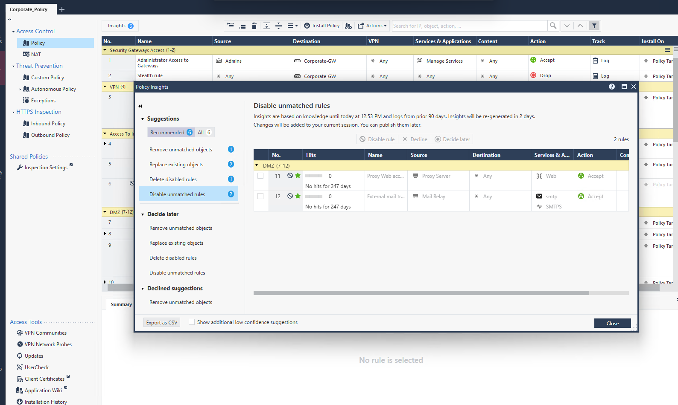678x405 pixels.
Task: Collapse the Threat Prevention tree node
Action: tap(13, 66)
